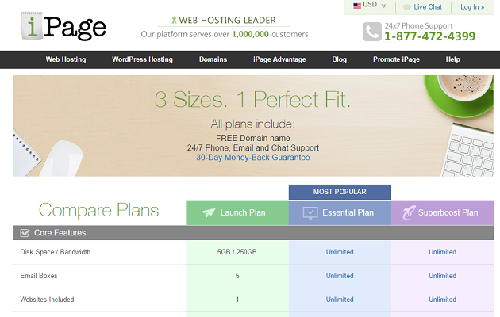Click the 1,000,000 customers text
This screenshot has width=500, height=317.
coord(250,34)
